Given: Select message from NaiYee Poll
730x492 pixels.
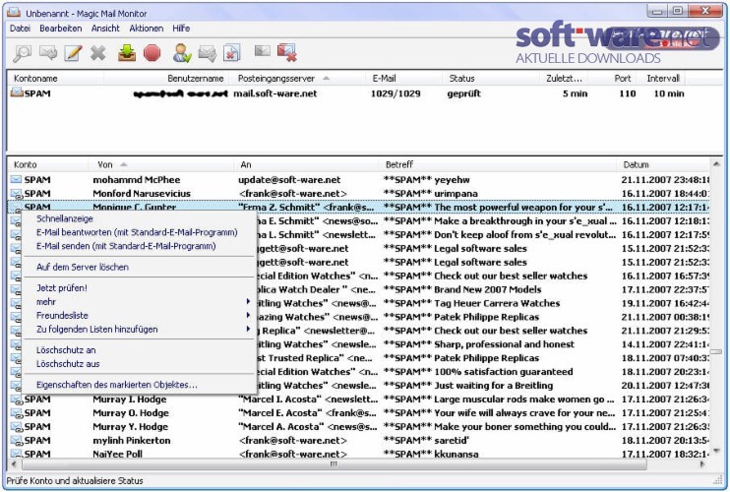Looking at the screenshot, I should 358,454.
